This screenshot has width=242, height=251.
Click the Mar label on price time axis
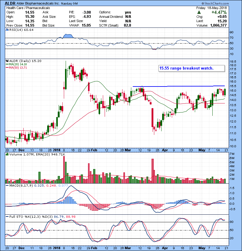click(x=128, y=150)
